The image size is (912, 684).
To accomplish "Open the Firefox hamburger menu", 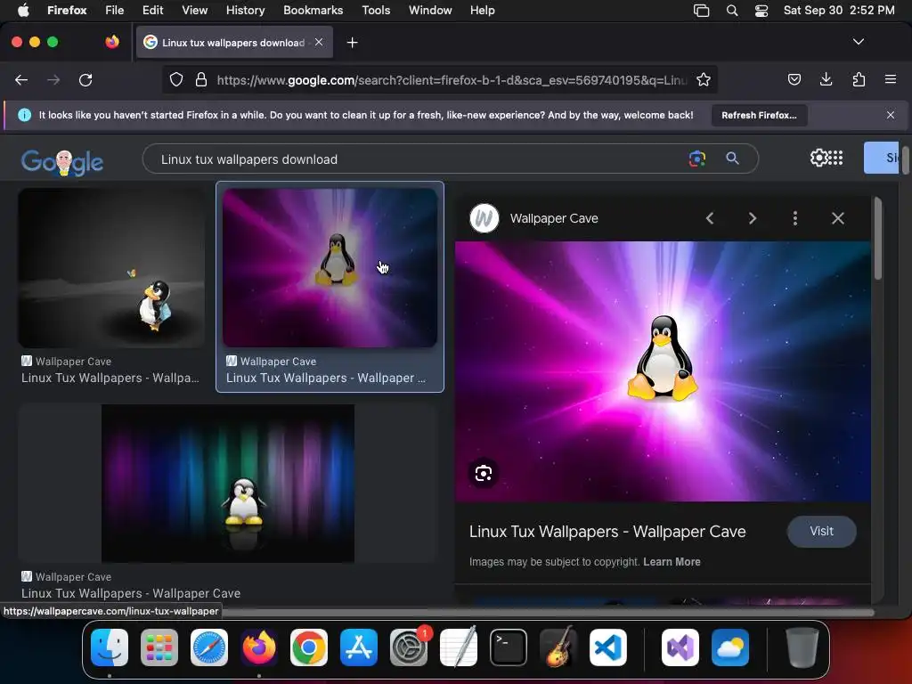I will click(890, 79).
